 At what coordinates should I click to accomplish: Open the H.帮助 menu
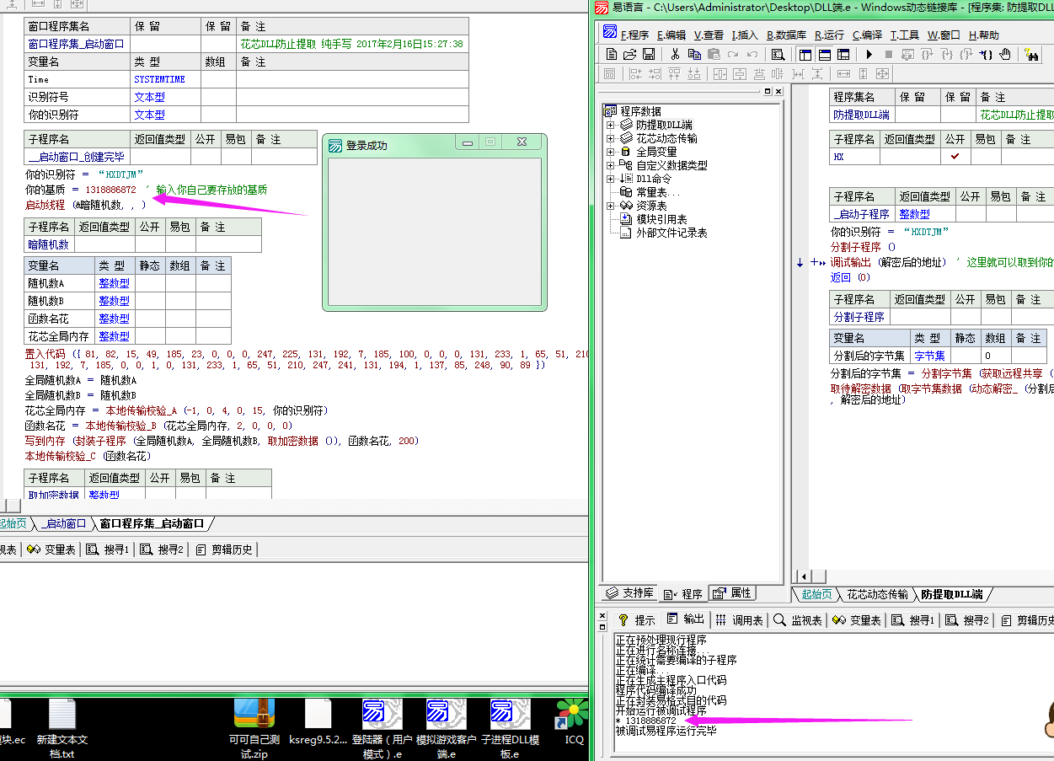point(983,35)
